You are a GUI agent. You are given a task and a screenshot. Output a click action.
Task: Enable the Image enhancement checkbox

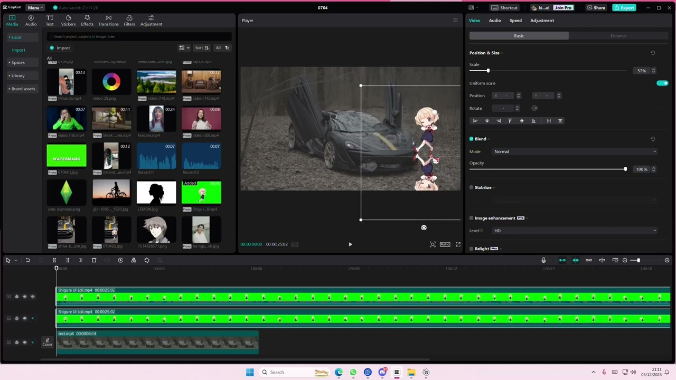point(472,218)
